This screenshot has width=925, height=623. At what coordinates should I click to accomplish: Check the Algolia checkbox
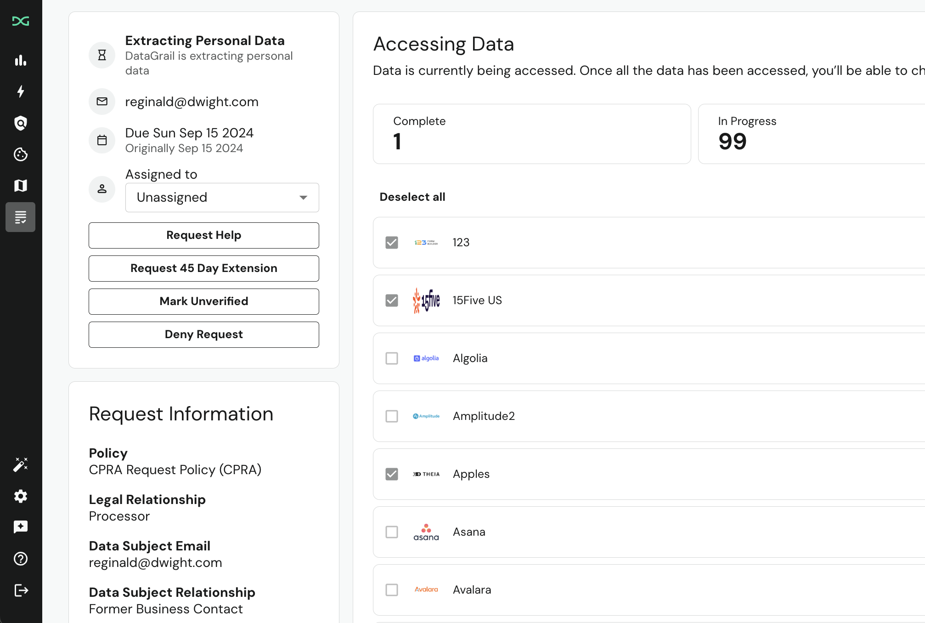tap(392, 358)
